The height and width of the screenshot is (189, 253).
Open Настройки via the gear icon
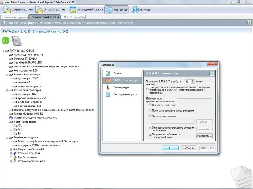click(109, 10)
